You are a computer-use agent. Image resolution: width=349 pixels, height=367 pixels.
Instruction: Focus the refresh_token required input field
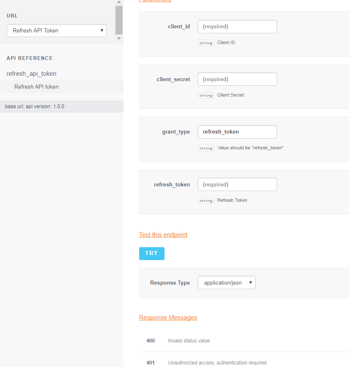click(237, 184)
